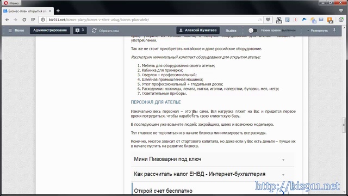Open the browser downloads icon
348x196 pixels.
[341, 20]
